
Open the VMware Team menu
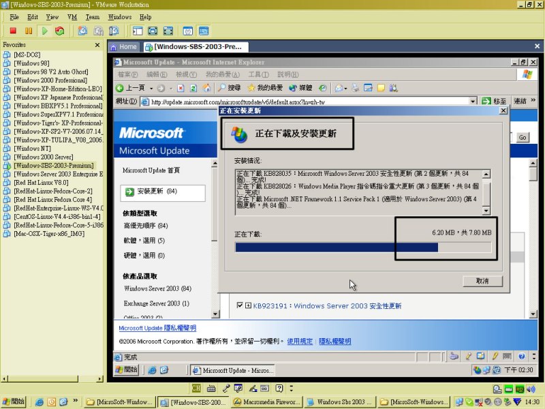(93, 17)
